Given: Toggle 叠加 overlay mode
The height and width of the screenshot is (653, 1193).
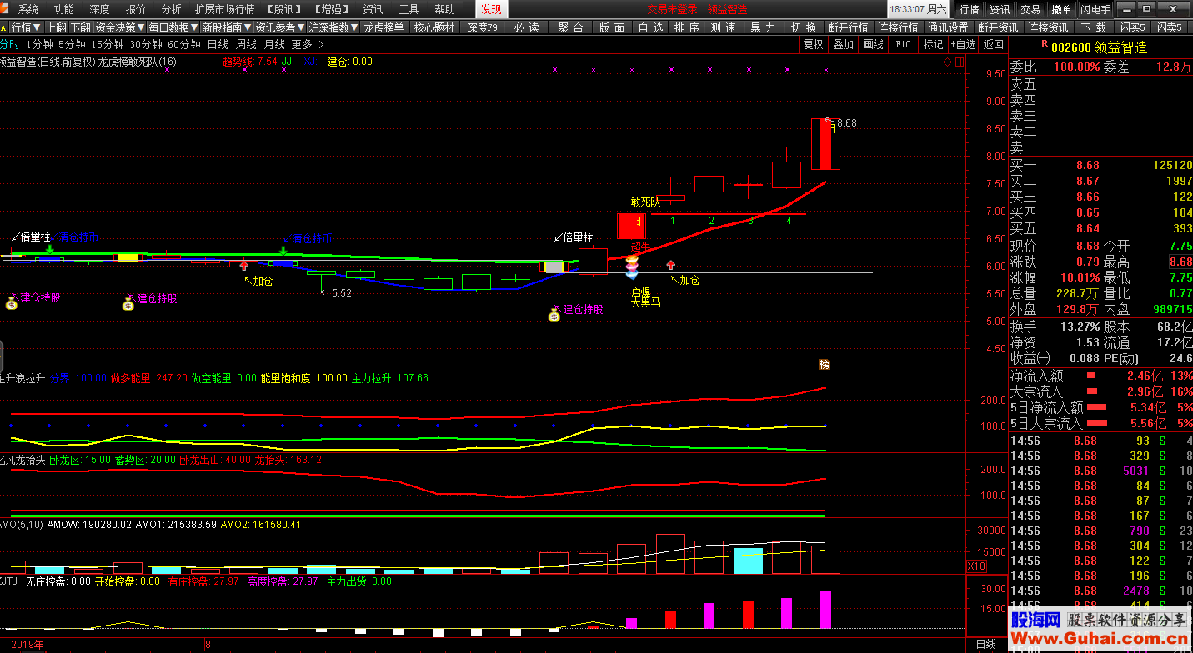Looking at the screenshot, I should [843, 44].
